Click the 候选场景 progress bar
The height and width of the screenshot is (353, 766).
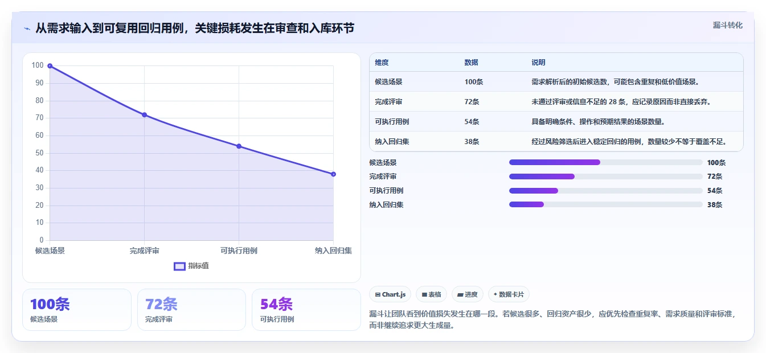point(605,162)
